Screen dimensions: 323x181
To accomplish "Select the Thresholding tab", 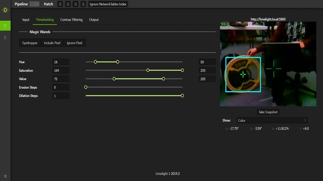I will coord(45,20).
